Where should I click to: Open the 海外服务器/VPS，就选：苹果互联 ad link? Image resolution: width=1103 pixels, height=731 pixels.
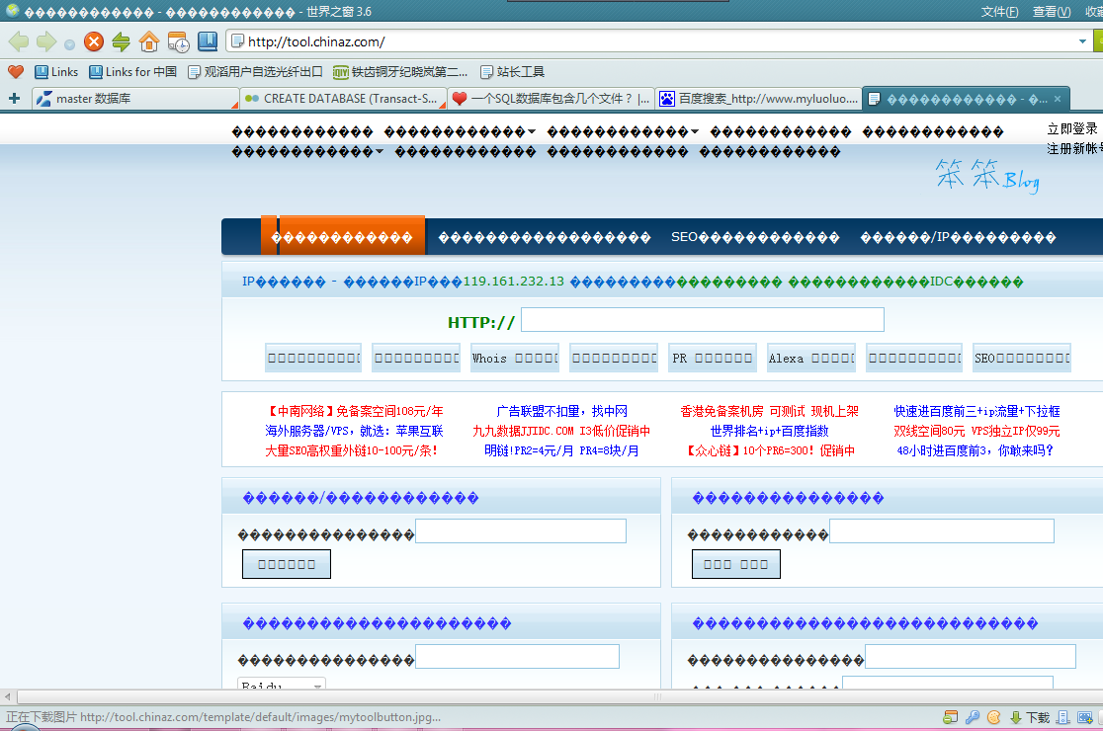354,431
